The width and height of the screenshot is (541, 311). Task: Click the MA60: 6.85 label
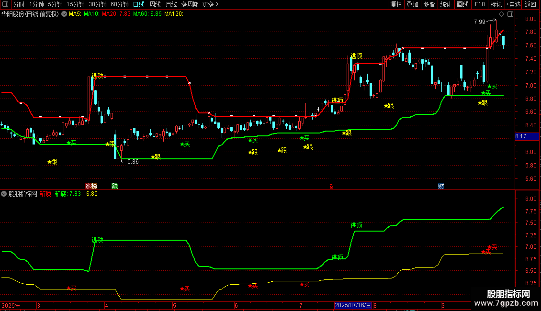147,14
